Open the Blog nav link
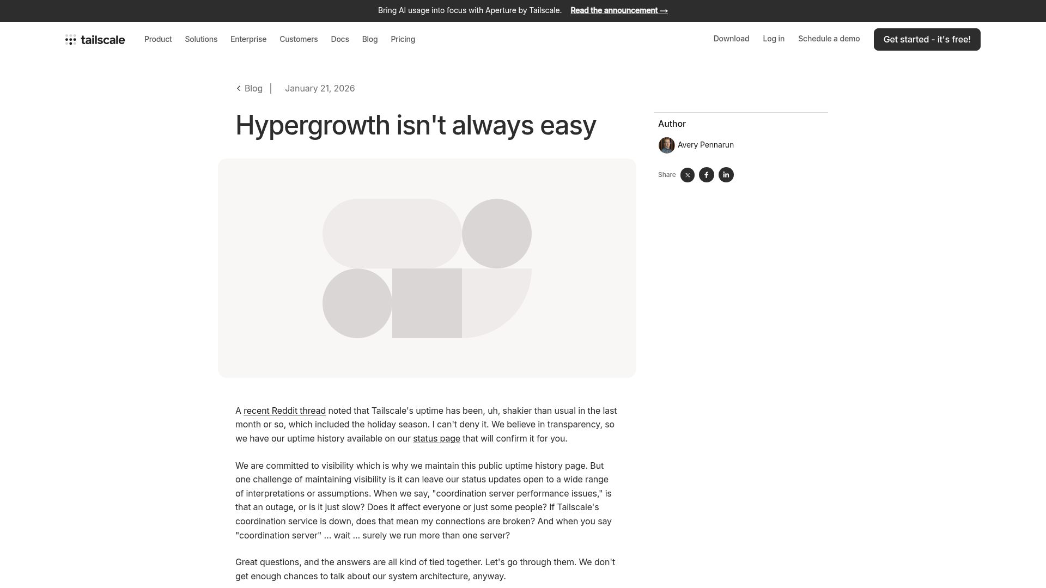Image resolution: width=1046 pixels, height=588 pixels. [x=370, y=39]
